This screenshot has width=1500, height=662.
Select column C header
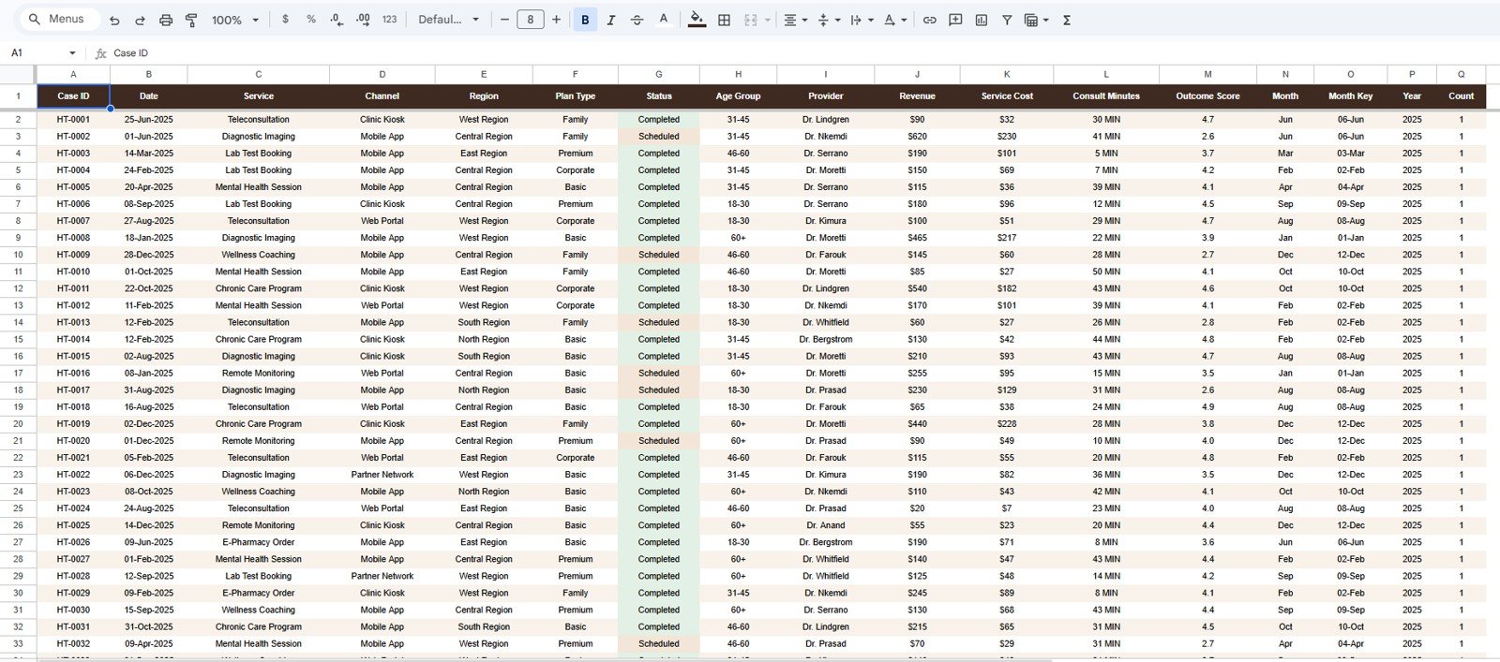coord(259,74)
